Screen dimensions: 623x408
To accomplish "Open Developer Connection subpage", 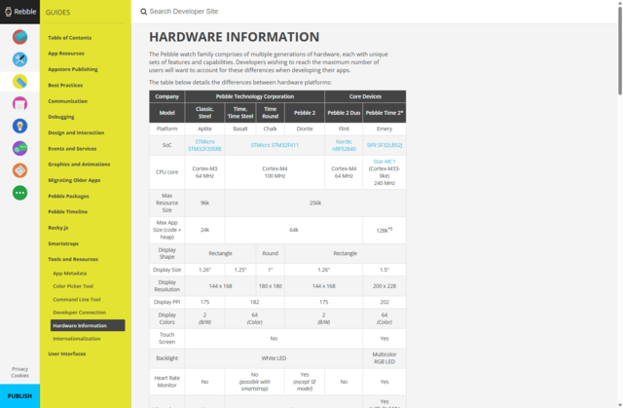I will tap(80, 313).
